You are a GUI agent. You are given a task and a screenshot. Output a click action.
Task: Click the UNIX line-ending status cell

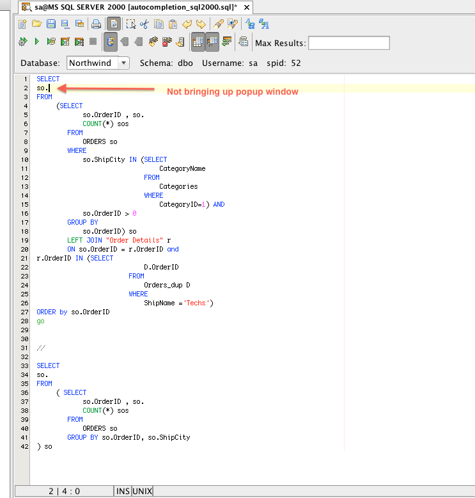[143, 492]
